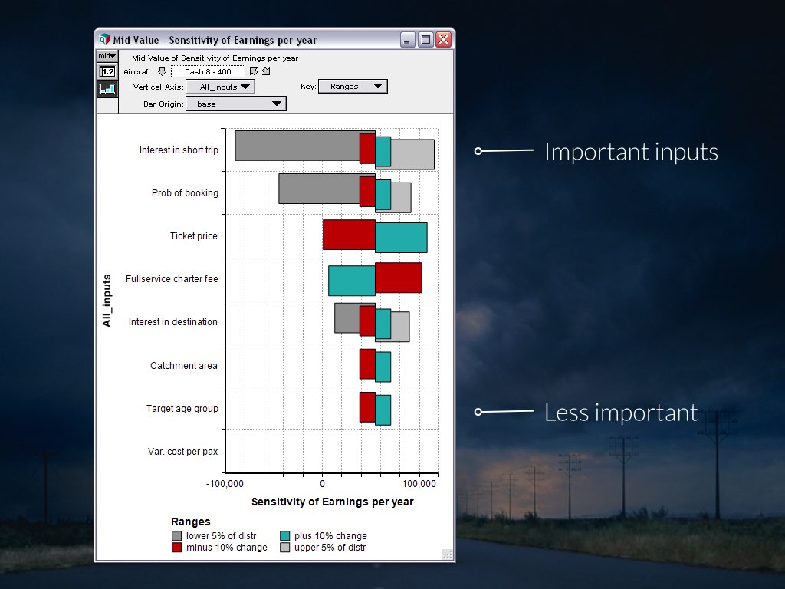The height and width of the screenshot is (589, 785).
Task: Step to next Aircraft value arrow
Action: pyautogui.click(x=266, y=71)
